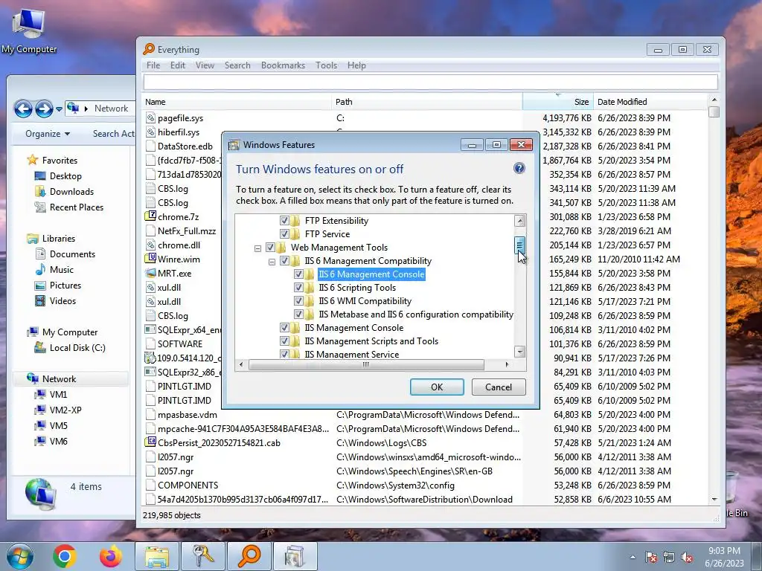Select Recent Places in Explorer sidebar
This screenshot has width=762, height=571.
(77, 207)
